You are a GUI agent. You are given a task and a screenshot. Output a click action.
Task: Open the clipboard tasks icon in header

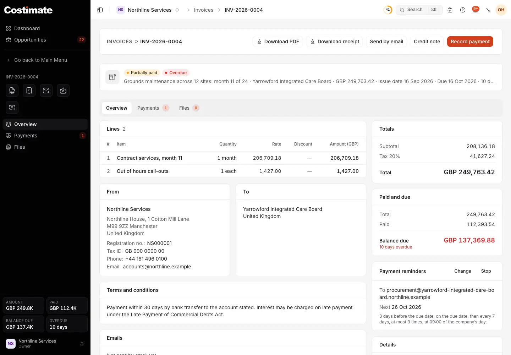pos(450,10)
